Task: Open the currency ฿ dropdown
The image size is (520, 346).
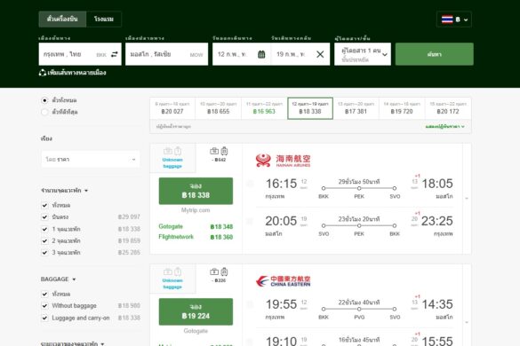Action: point(454,20)
